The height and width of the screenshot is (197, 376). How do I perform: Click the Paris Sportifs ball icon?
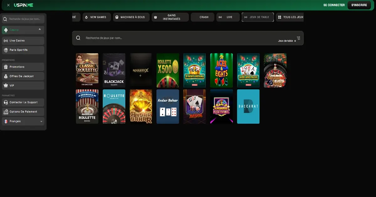point(6,50)
